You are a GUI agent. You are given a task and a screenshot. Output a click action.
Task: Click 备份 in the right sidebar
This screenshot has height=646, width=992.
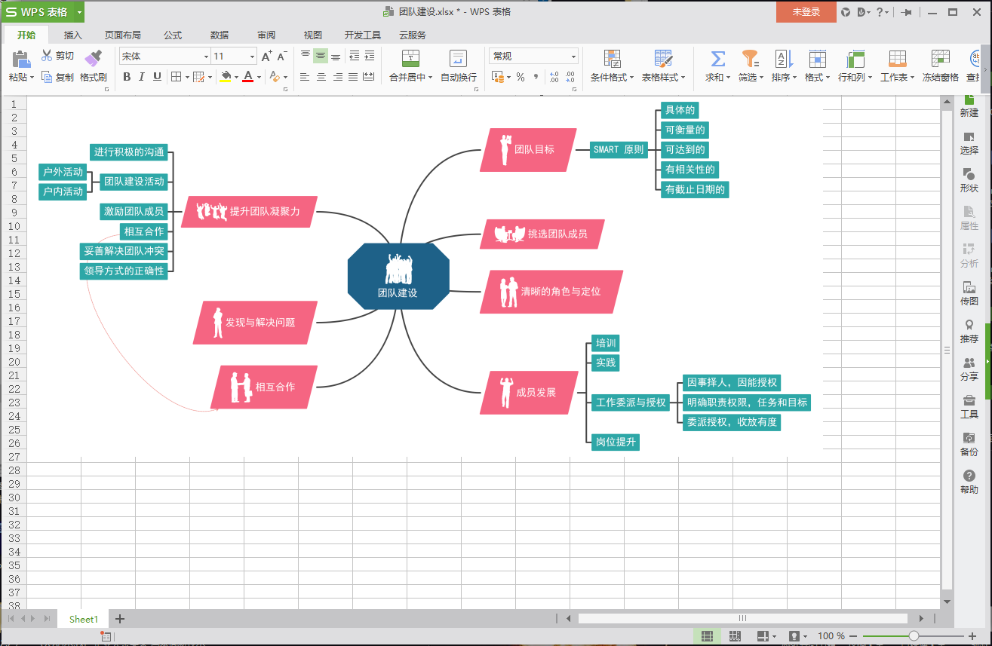pos(969,444)
